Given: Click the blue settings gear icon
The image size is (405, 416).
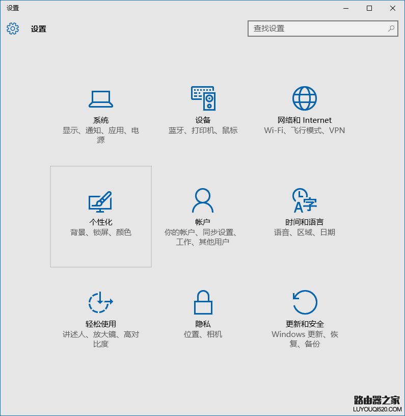Looking at the screenshot, I should (x=13, y=29).
